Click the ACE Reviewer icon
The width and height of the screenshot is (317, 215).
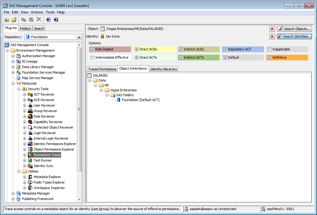coord(30,100)
